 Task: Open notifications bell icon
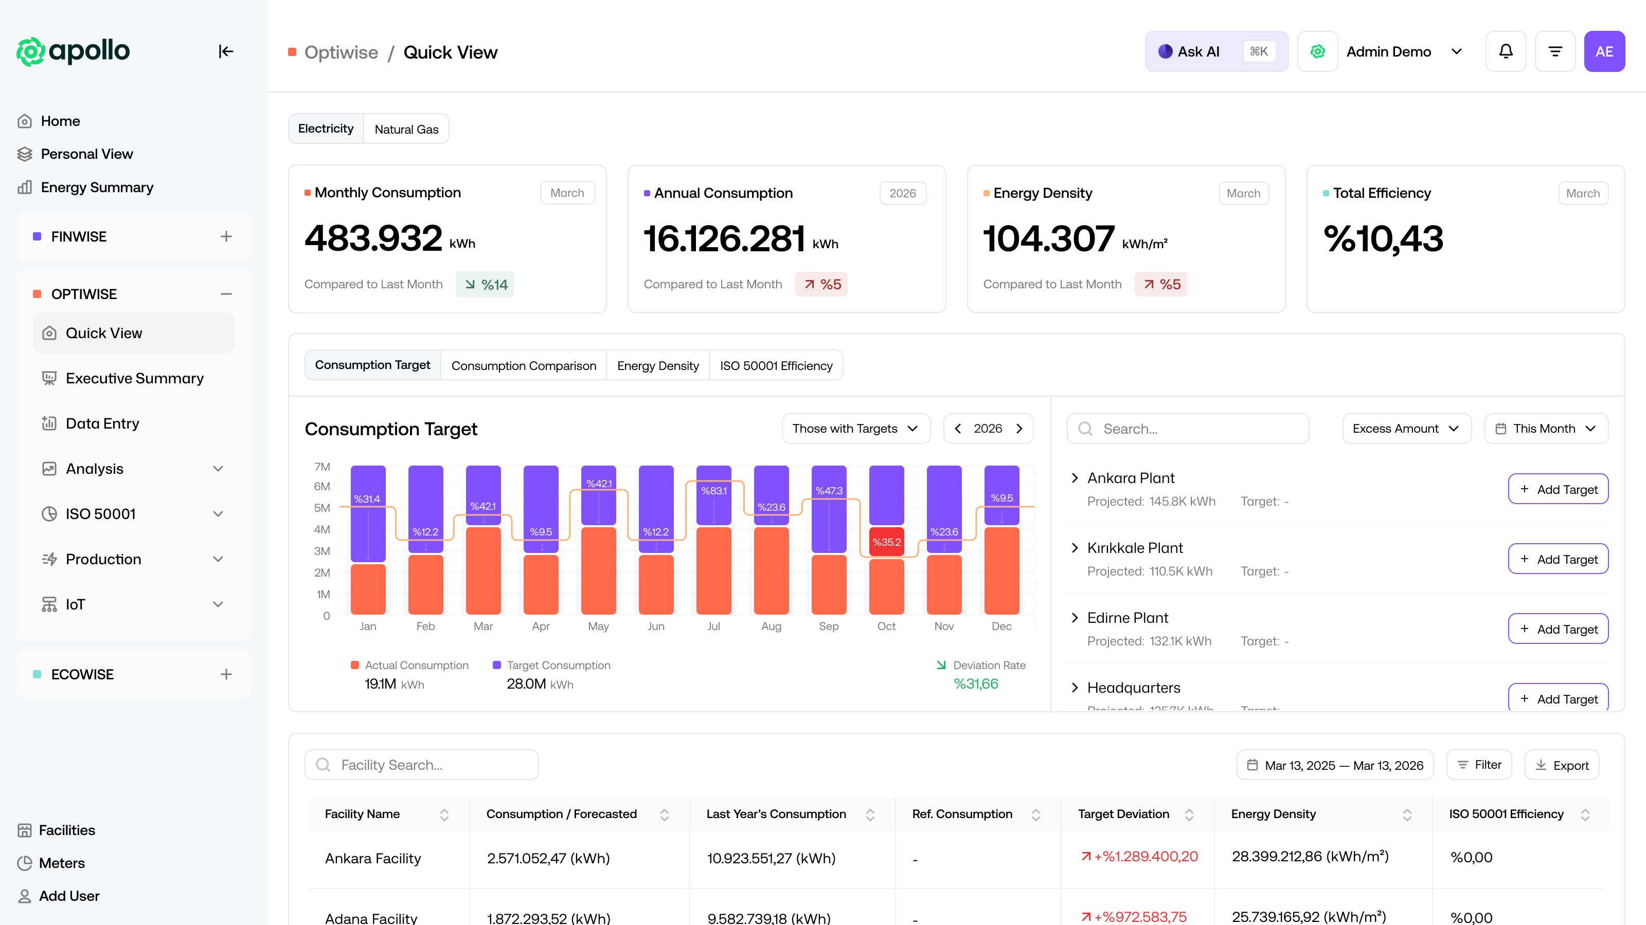tap(1506, 51)
